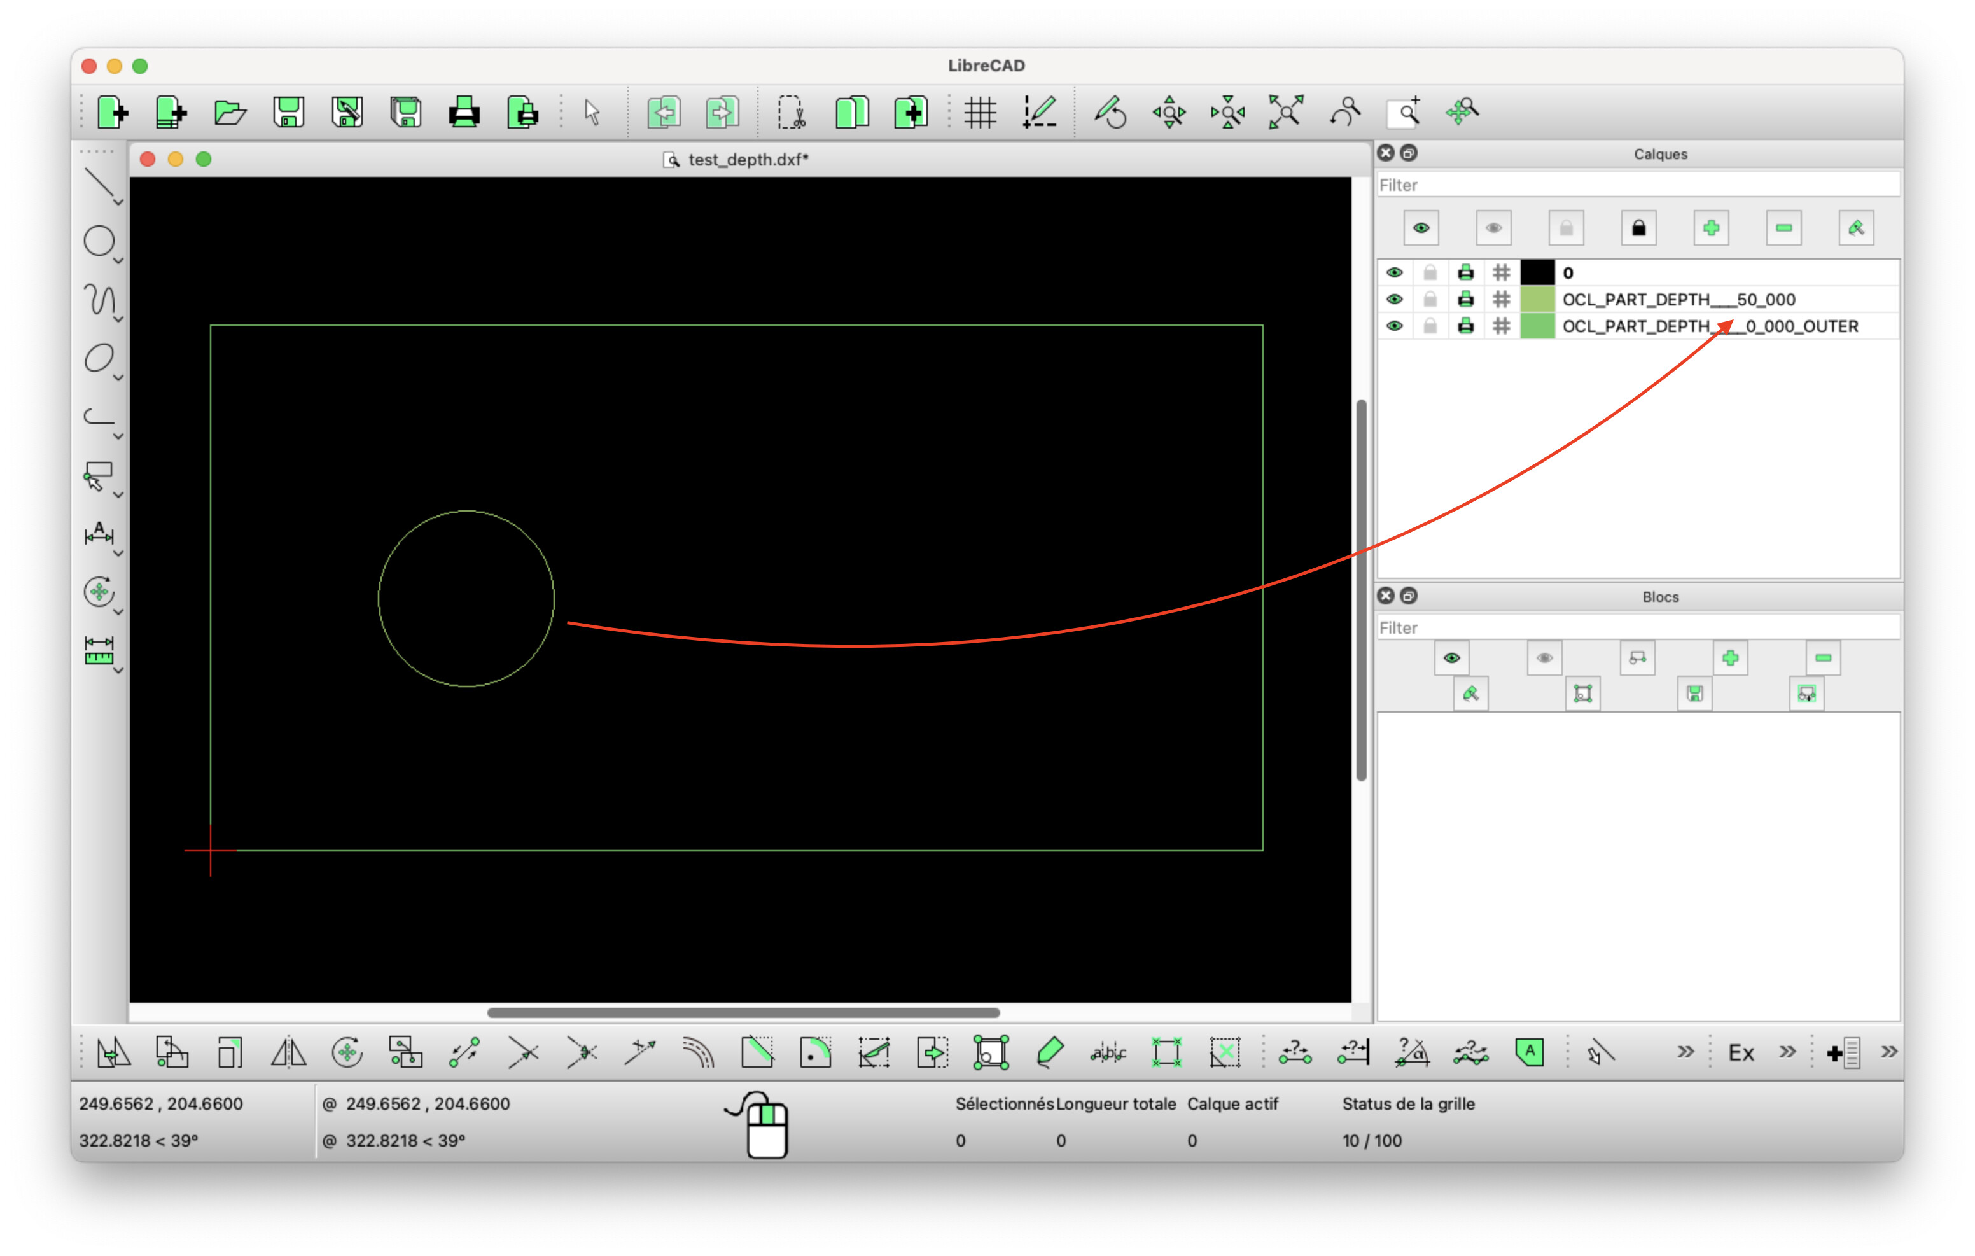Click color swatch of OCL_PART_DEPTH___50_000 layer

click(1537, 300)
